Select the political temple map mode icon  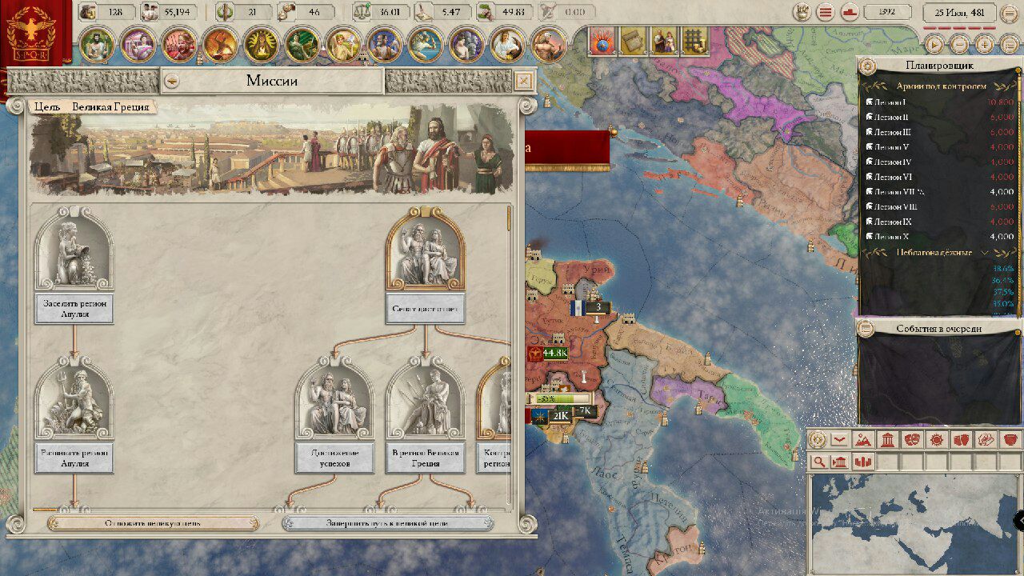(x=887, y=439)
